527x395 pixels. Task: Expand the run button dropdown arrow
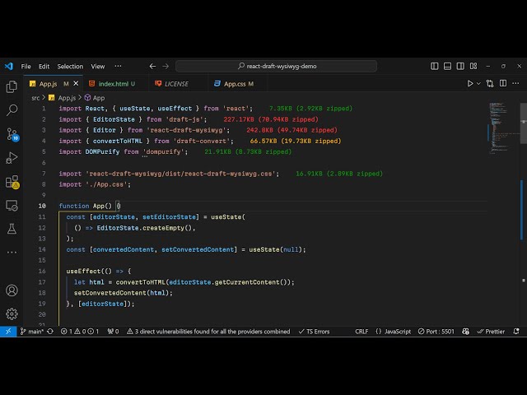[x=479, y=83]
